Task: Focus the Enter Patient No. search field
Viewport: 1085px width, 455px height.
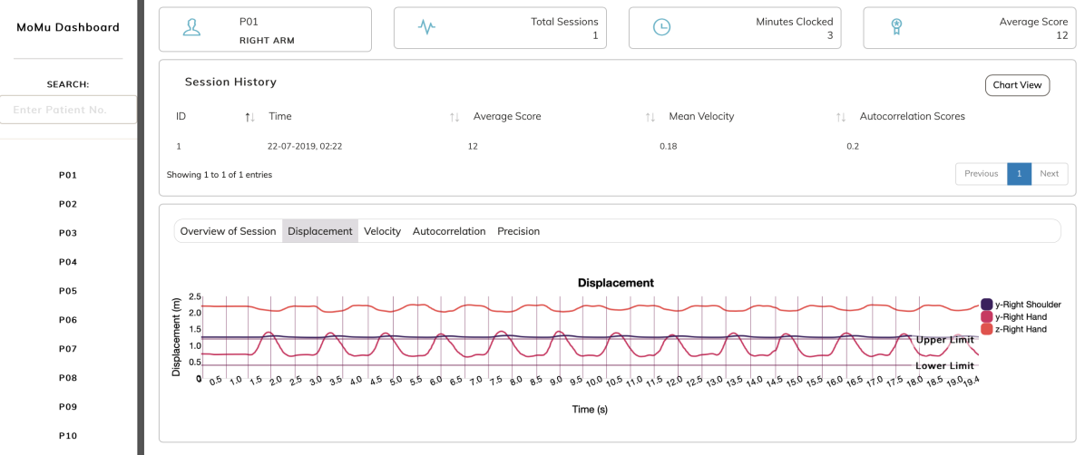Action: (x=68, y=110)
